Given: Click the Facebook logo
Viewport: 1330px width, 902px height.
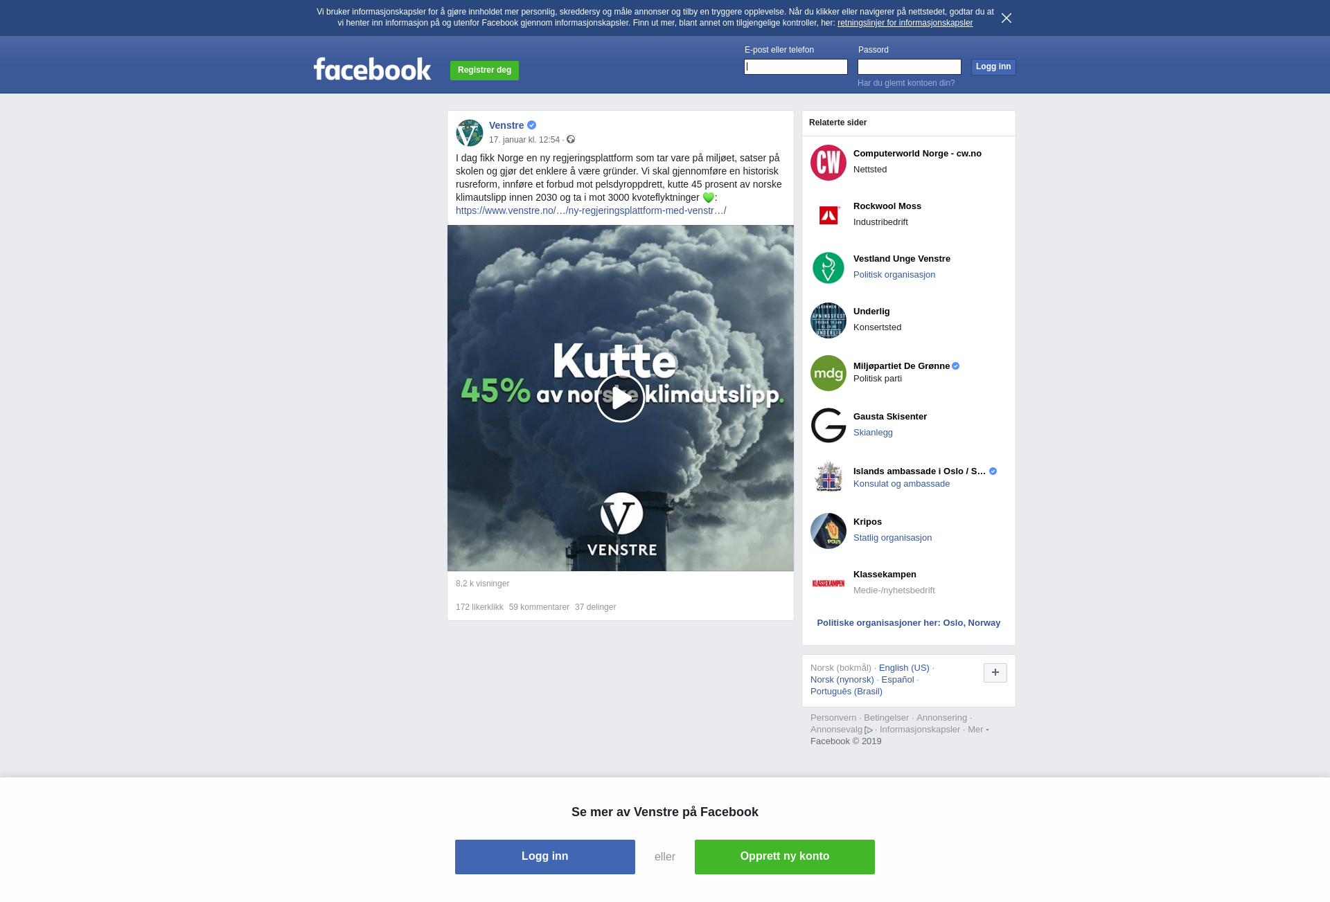Looking at the screenshot, I should tap(372, 69).
